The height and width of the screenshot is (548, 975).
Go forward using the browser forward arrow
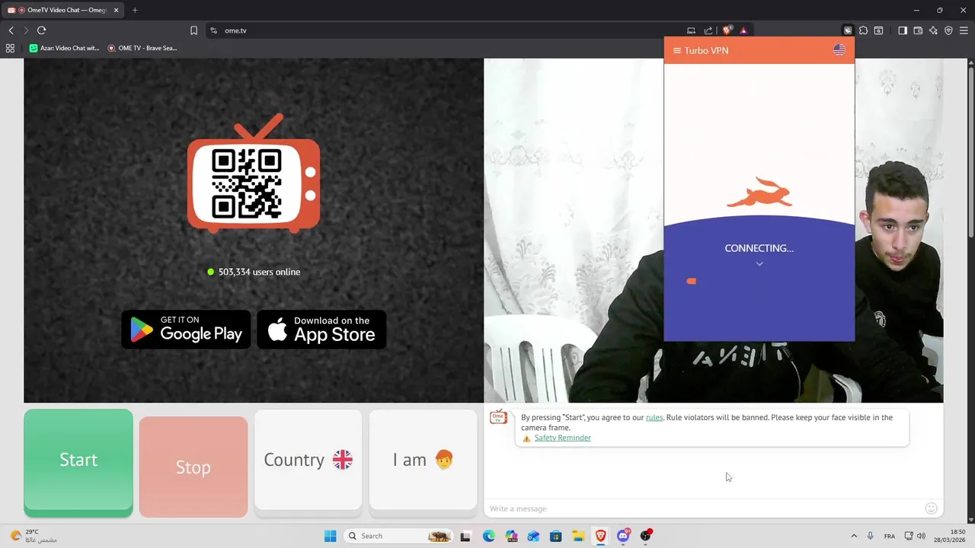click(26, 30)
